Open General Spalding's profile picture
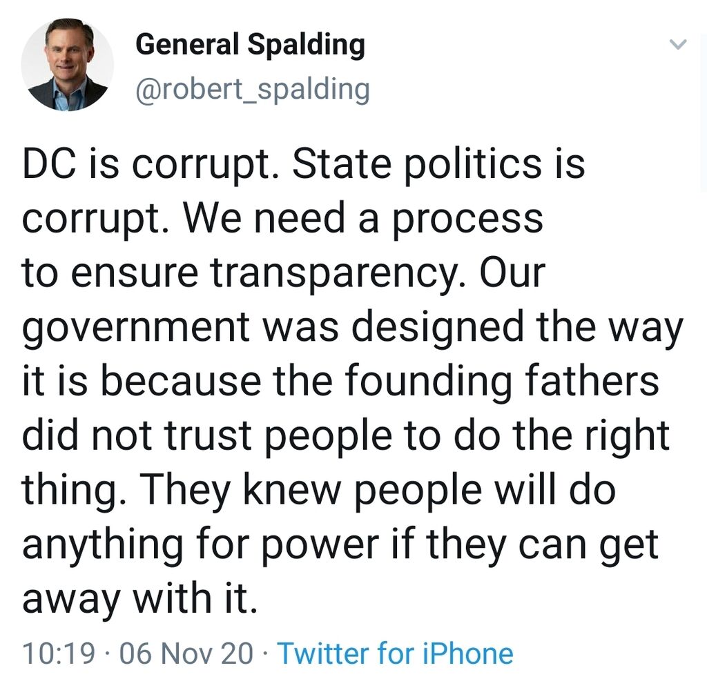This screenshot has height=690, width=707. coord(67,64)
